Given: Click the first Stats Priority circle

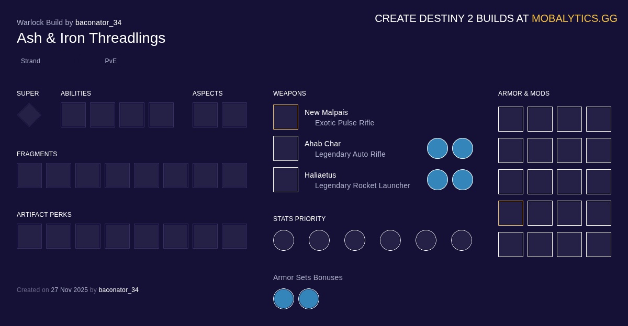Looking at the screenshot, I should (x=284, y=240).
